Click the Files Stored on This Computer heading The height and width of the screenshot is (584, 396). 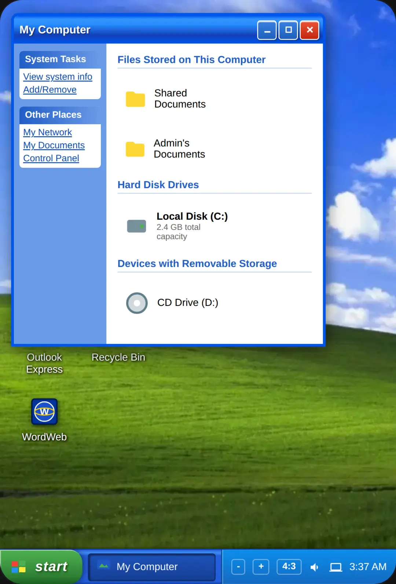[191, 60]
